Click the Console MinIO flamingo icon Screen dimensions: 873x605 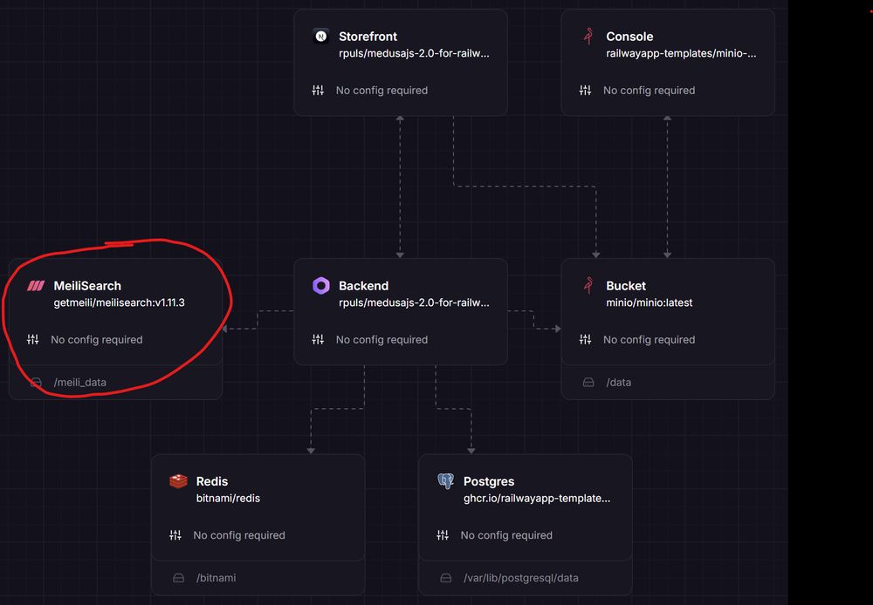[x=588, y=37]
